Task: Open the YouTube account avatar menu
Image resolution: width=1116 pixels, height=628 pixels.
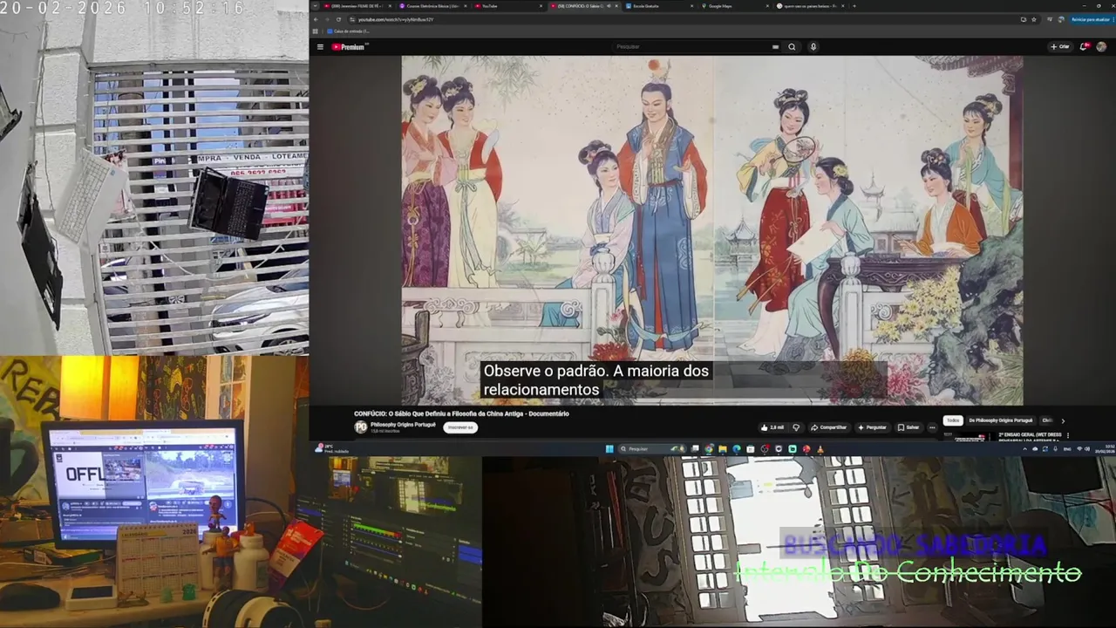Action: [1101, 47]
